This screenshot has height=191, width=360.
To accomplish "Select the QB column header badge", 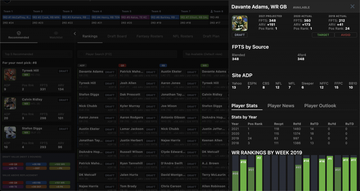I will pyautogui.click(x=122, y=65).
